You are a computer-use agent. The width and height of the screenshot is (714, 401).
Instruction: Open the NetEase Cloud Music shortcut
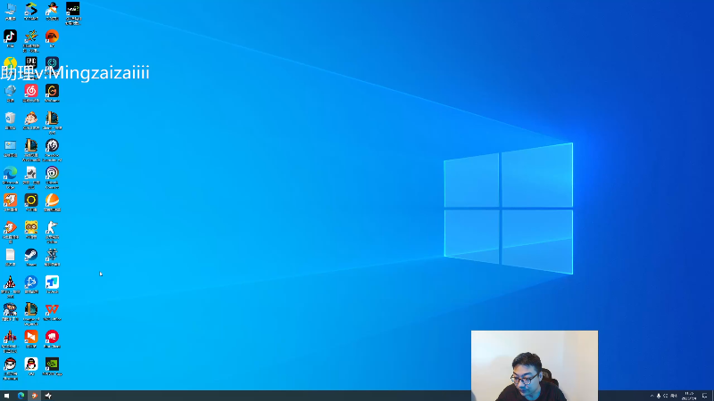[x=31, y=94]
